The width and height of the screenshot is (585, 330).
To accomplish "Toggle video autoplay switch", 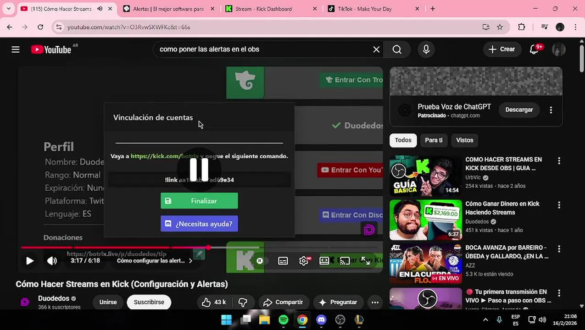I will pos(260,261).
